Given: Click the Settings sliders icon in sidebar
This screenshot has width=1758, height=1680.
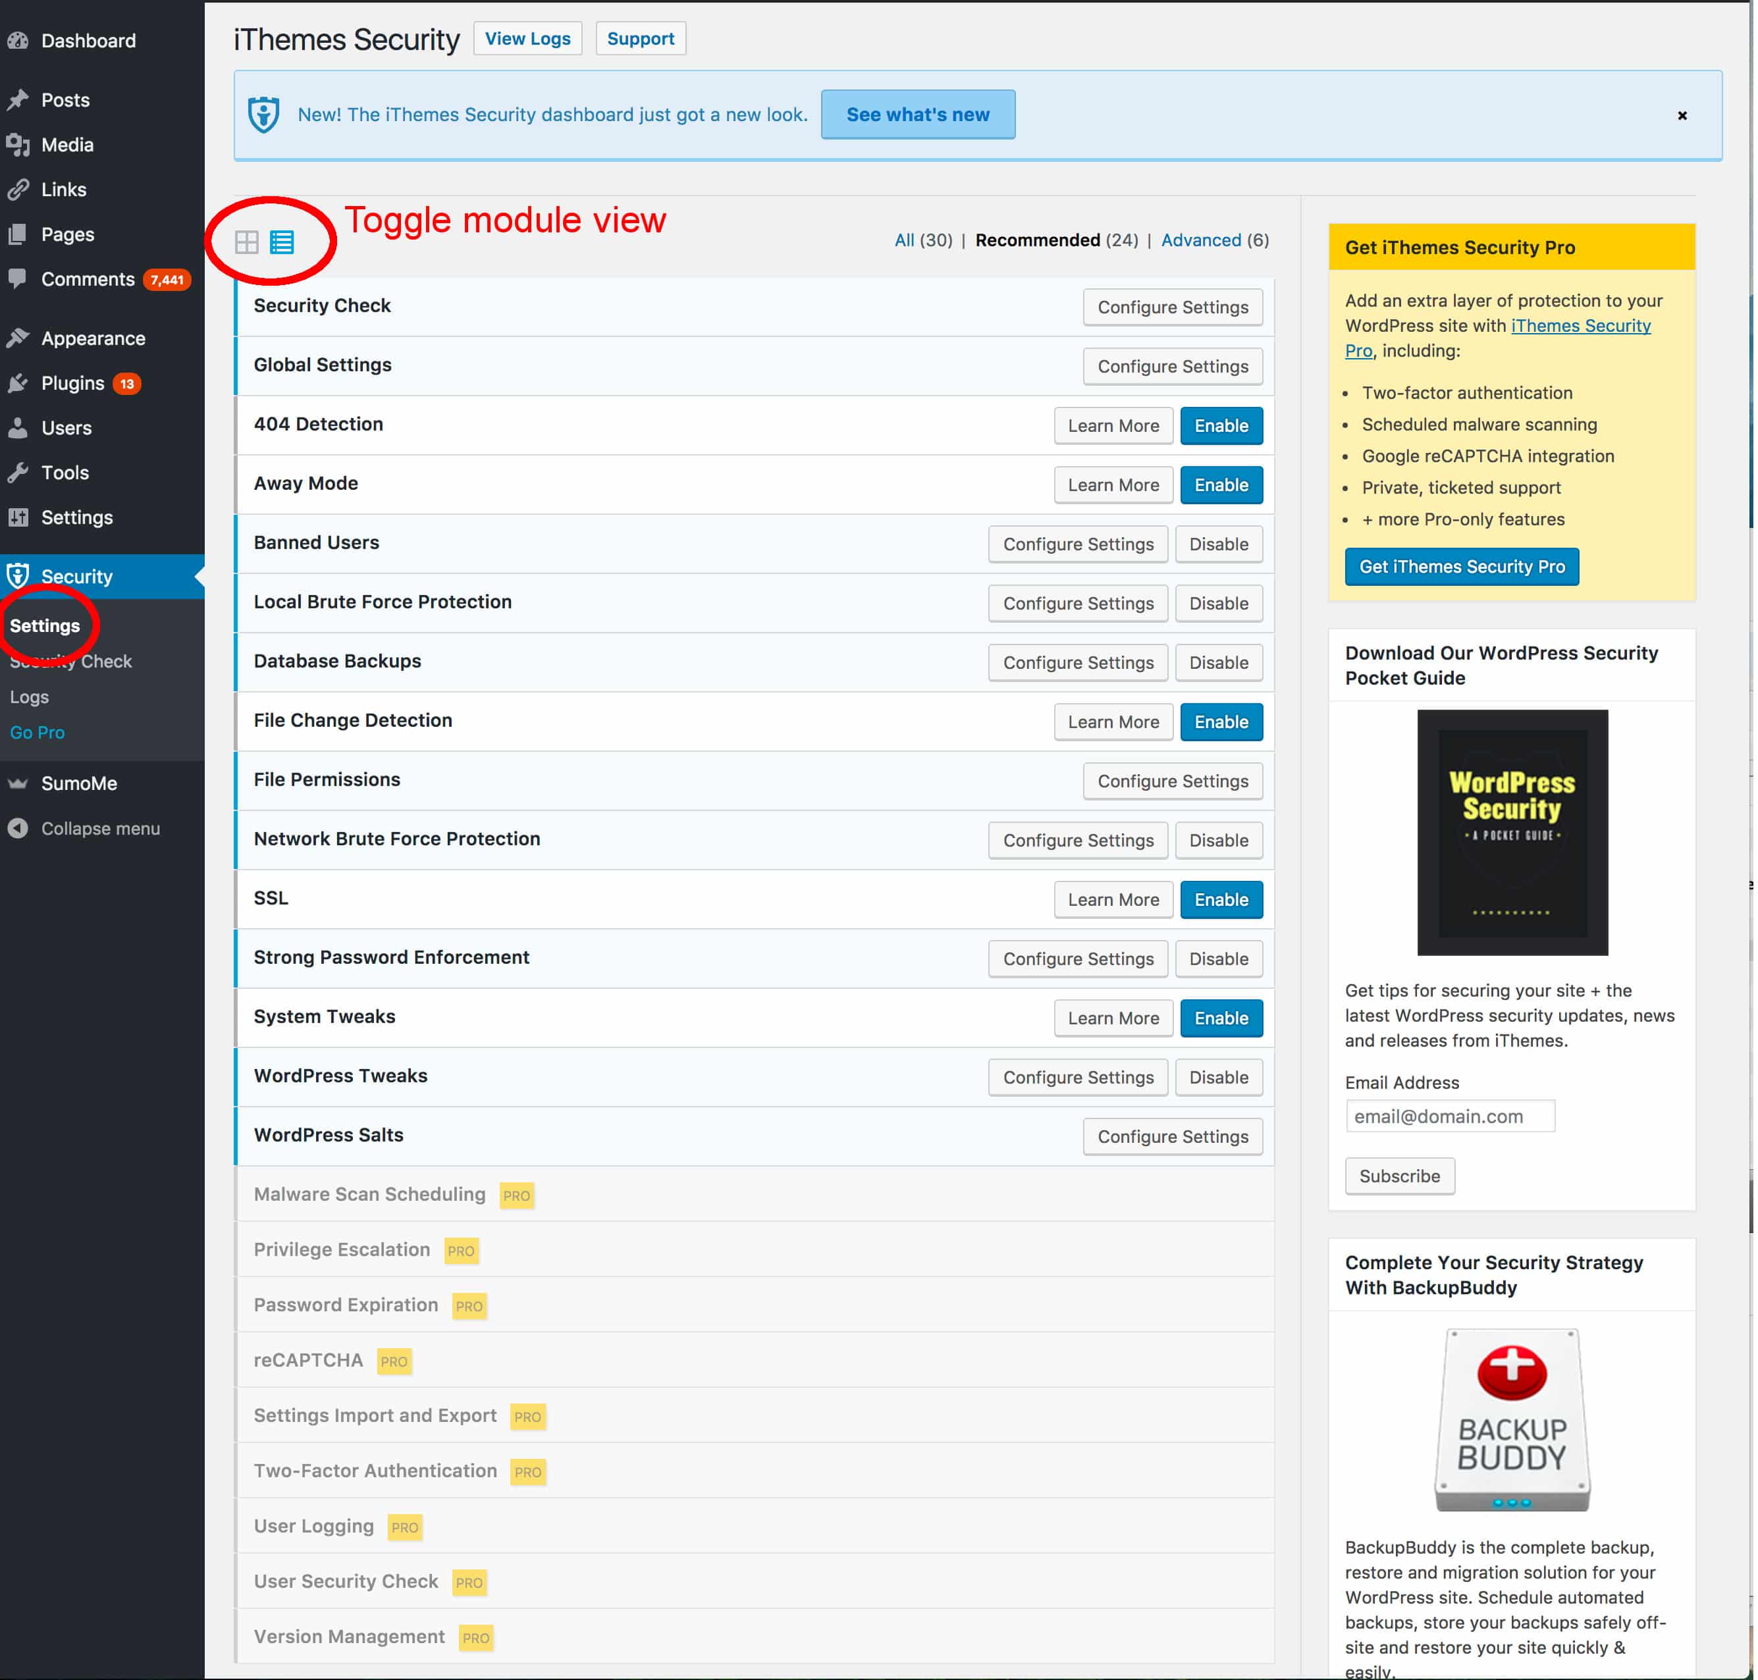Looking at the screenshot, I should [x=18, y=517].
